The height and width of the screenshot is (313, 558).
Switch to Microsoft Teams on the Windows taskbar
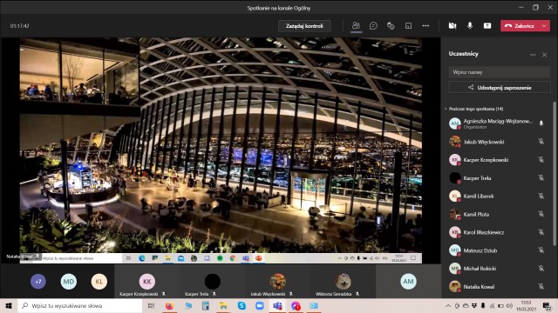[x=277, y=305]
